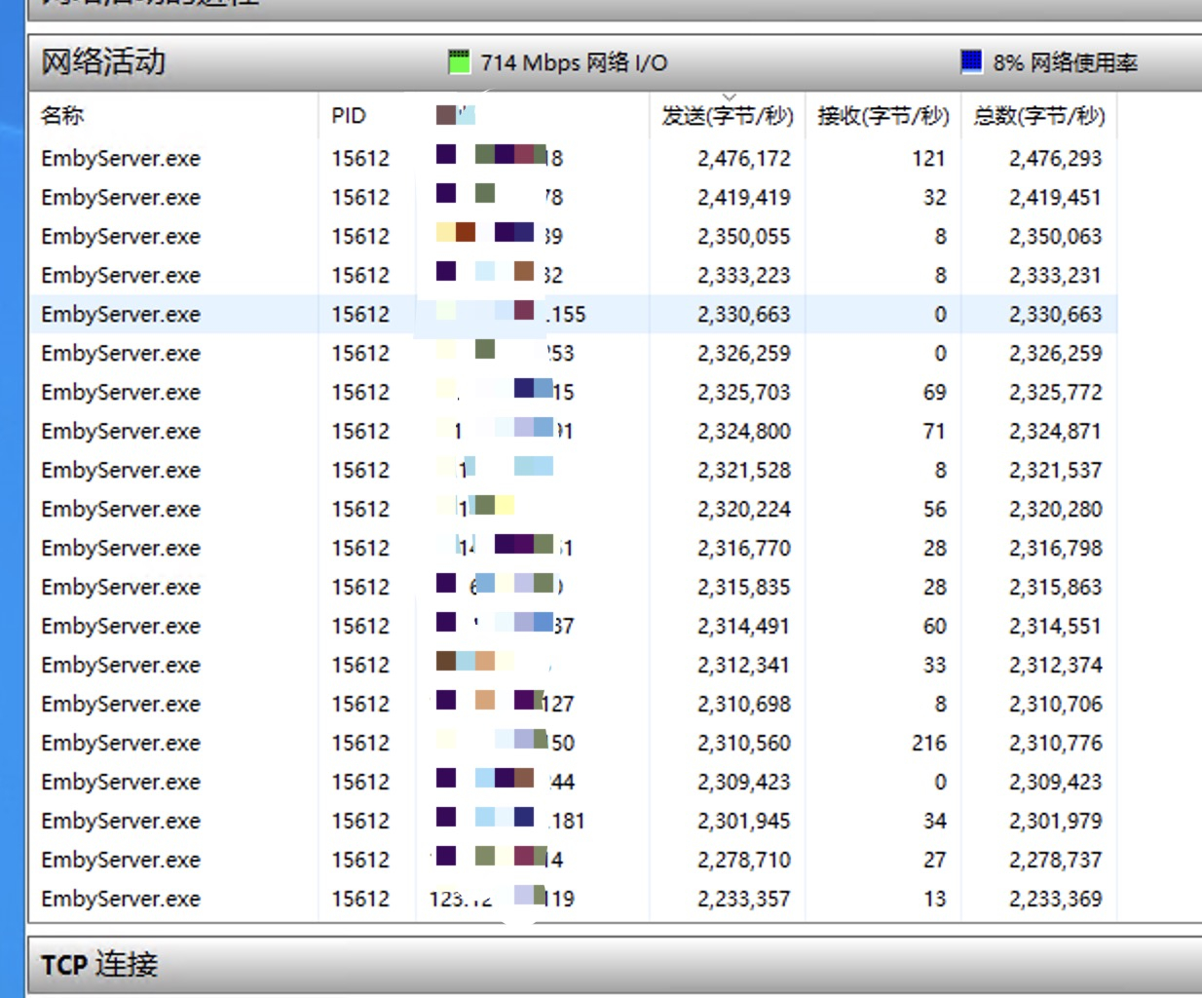Click the total value 2,315,863

coord(1056,587)
